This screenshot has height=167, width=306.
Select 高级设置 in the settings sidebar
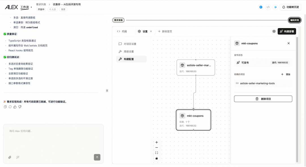point(129,52)
